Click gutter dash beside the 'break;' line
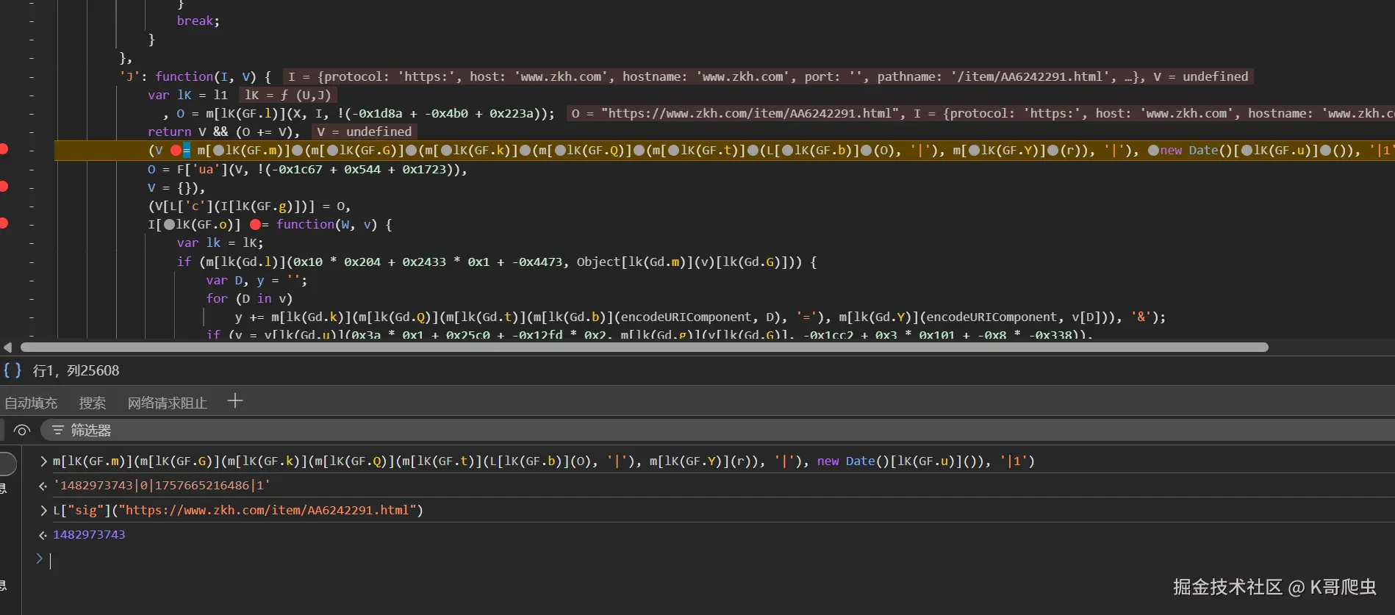The height and width of the screenshot is (615, 1395). click(x=32, y=21)
